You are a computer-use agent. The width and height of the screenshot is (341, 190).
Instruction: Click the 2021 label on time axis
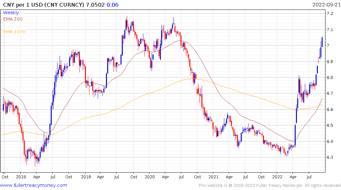click(x=213, y=177)
